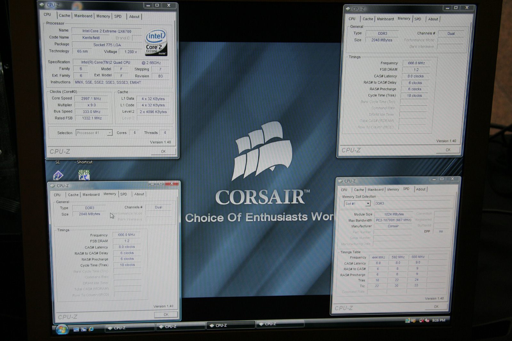Switch to About tab in the SPD window
The height and width of the screenshot is (341, 512).
(420, 189)
